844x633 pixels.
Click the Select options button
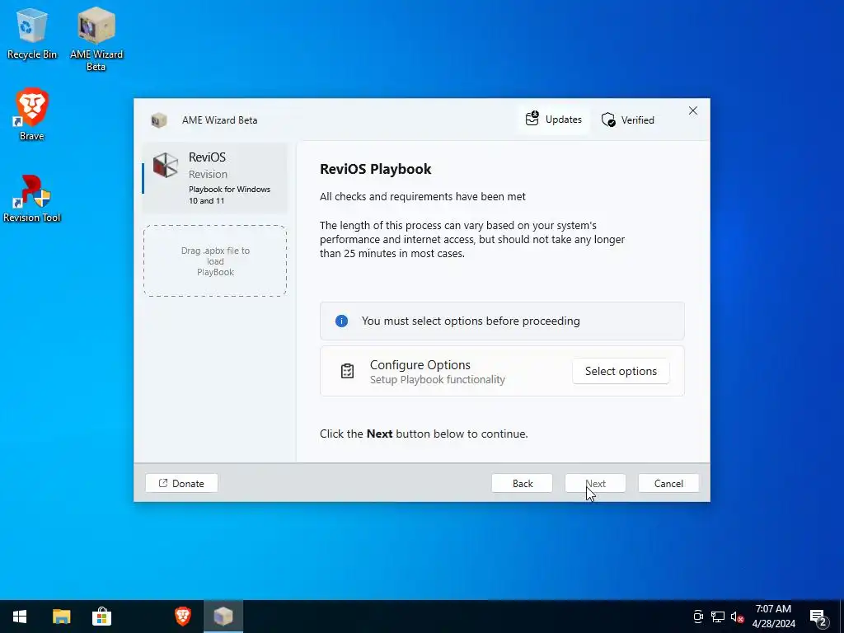click(x=621, y=372)
